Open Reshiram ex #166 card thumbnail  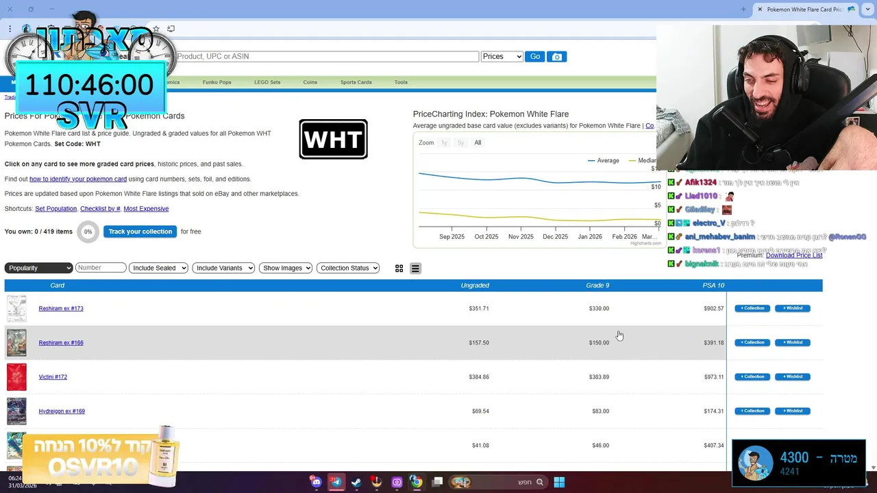click(16, 342)
